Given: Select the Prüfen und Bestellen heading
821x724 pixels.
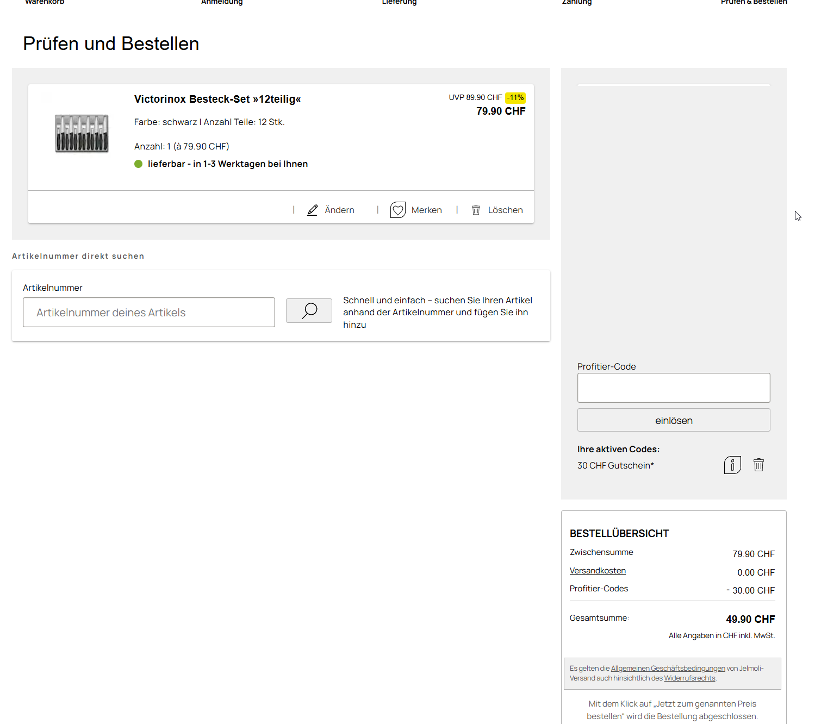Looking at the screenshot, I should [111, 43].
